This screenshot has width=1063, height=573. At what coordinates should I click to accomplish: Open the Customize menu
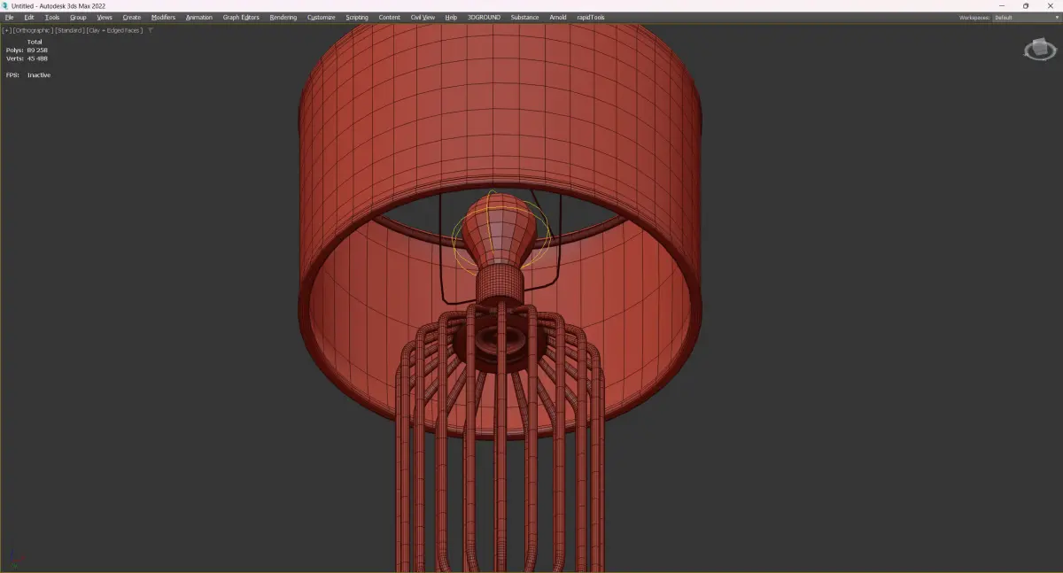(322, 17)
